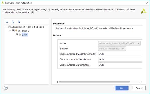Click the Expand All tree icon
This screenshot has width=150, height=94.
tap(19, 22)
